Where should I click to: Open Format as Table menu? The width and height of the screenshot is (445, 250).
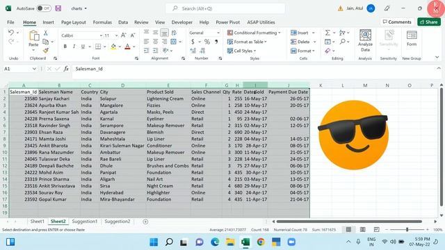coord(247,42)
